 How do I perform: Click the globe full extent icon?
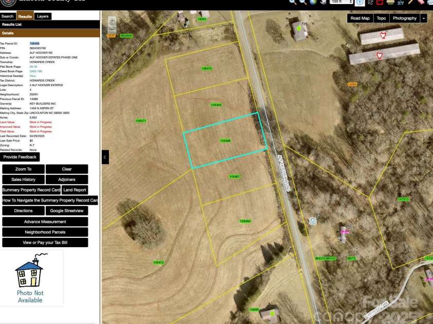[x=313, y=2]
